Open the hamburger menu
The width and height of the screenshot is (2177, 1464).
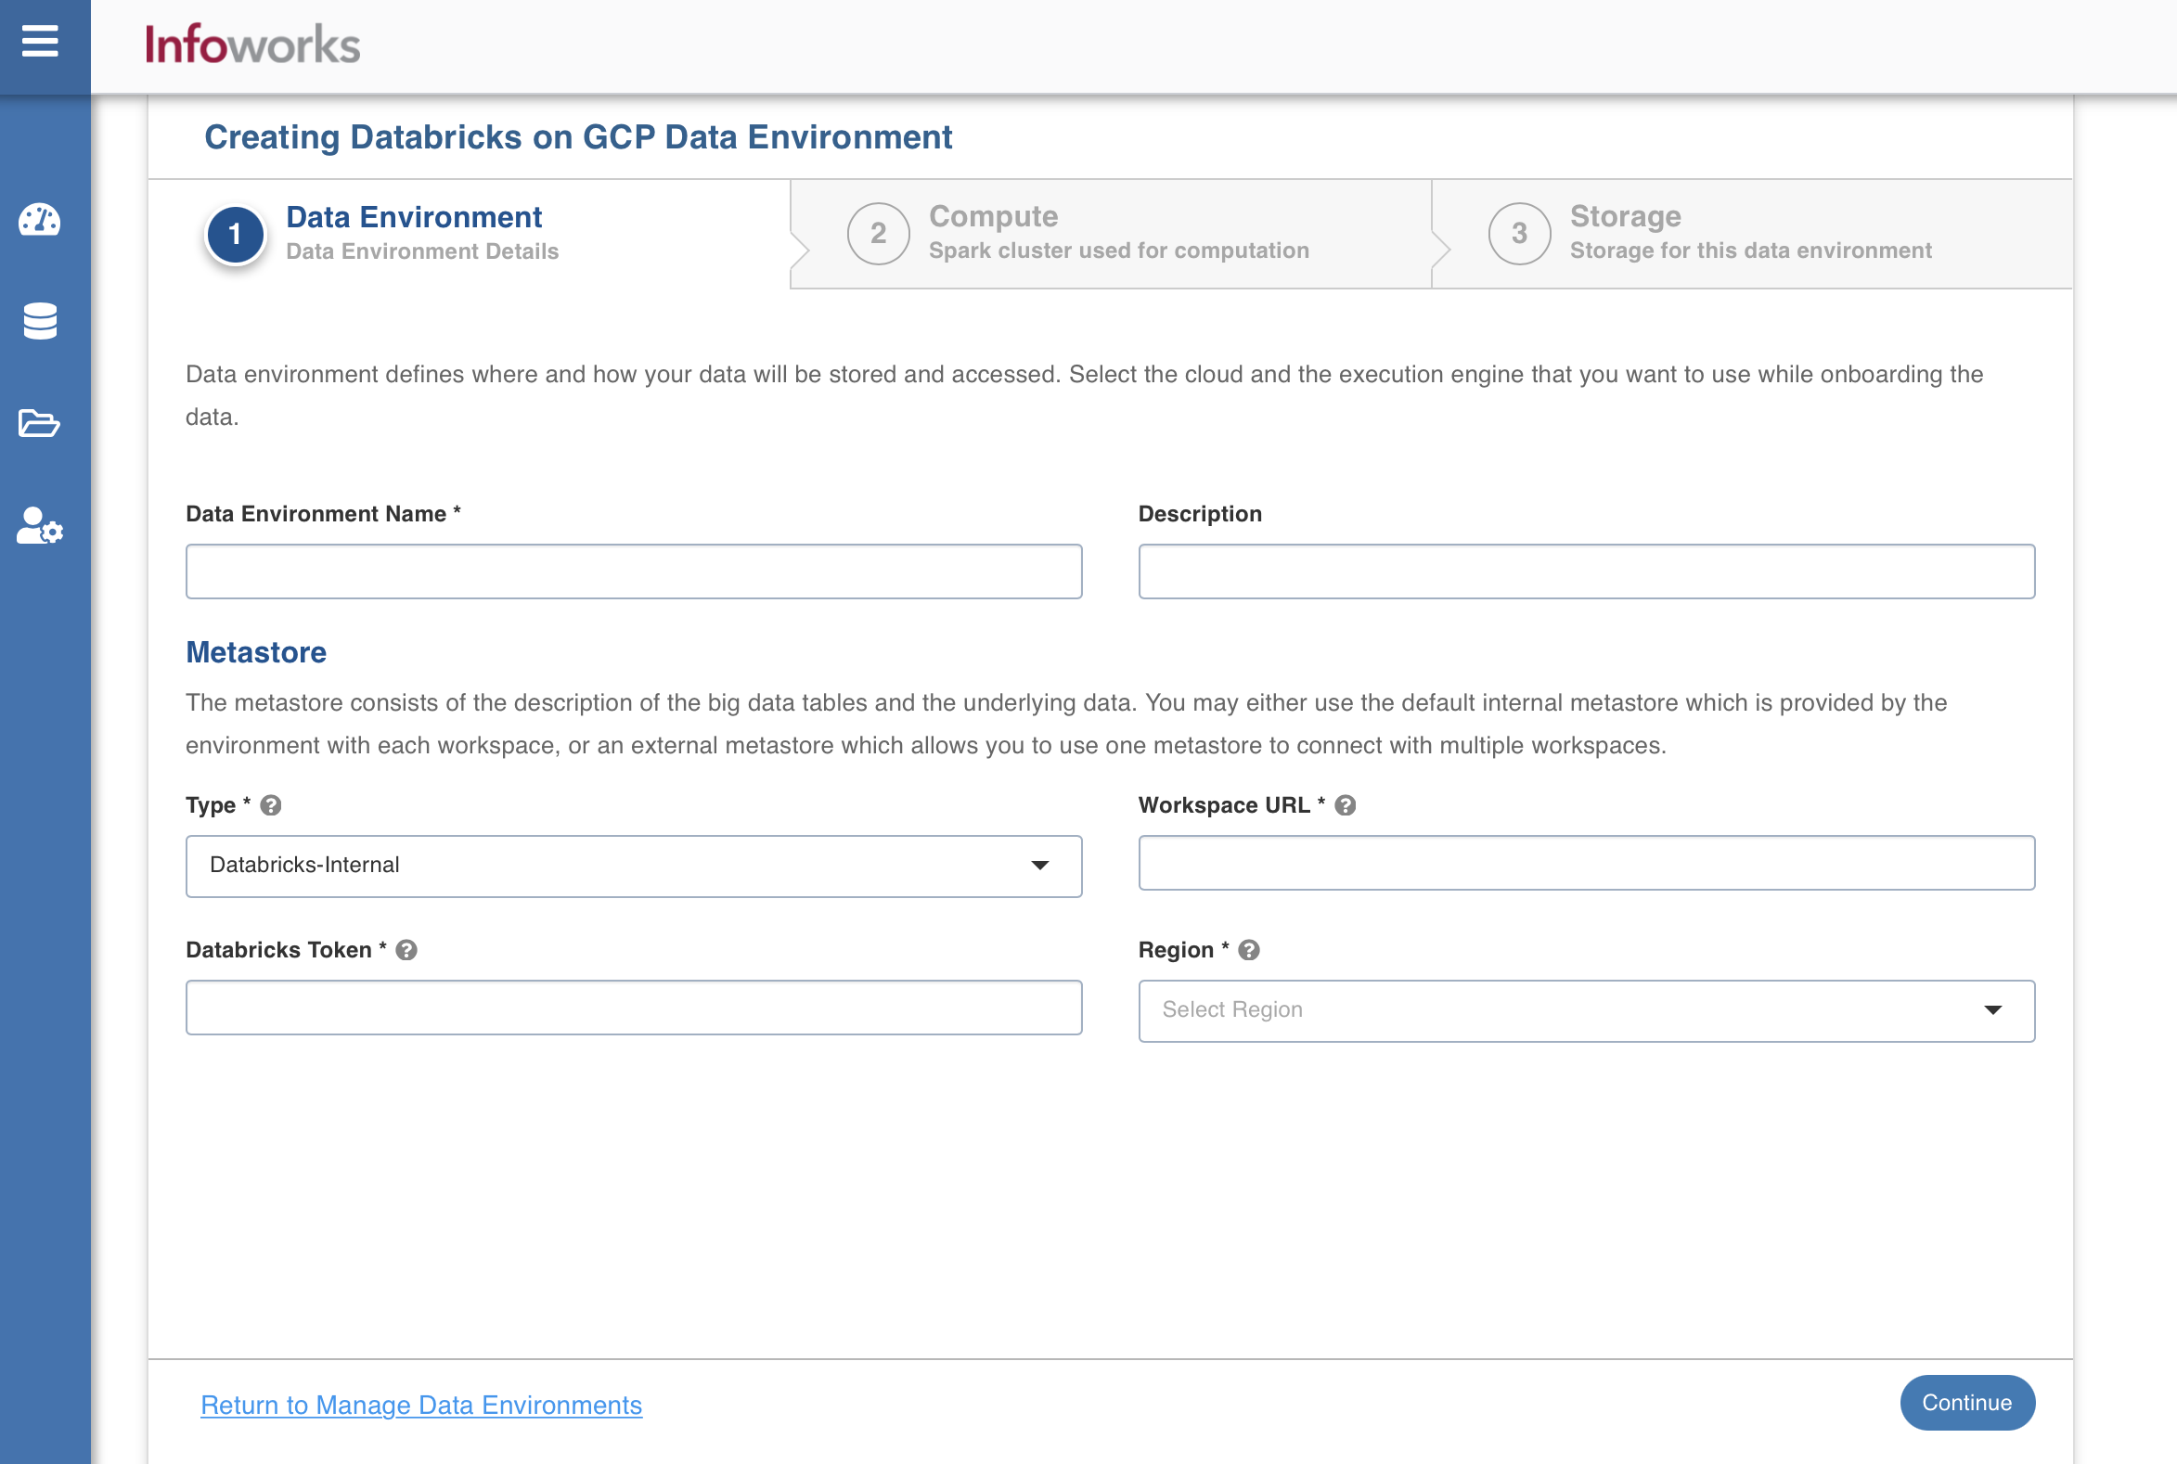click(x=40, y=42)
